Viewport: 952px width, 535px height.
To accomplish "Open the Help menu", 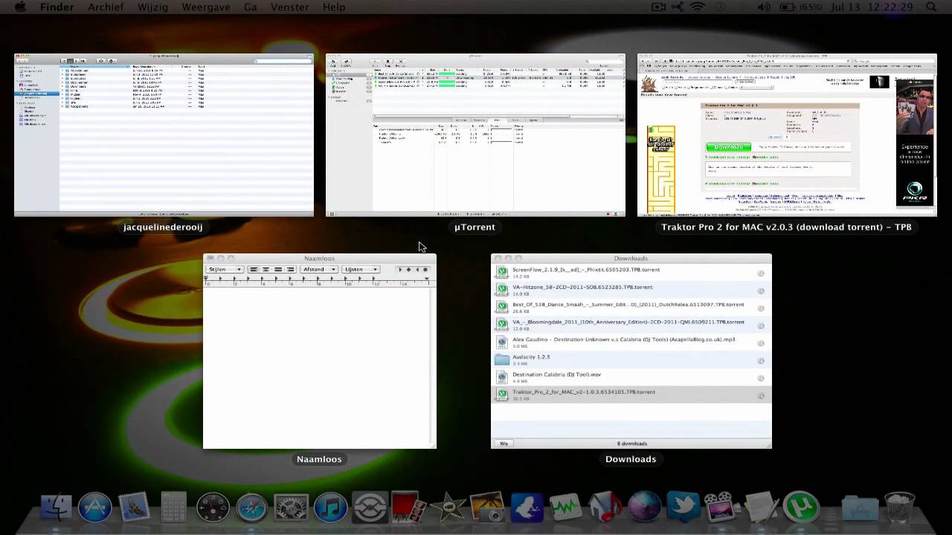I will coord(334,7).
